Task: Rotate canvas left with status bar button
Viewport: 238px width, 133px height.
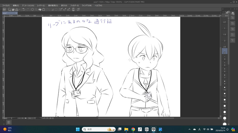Action: coord(44,118)
